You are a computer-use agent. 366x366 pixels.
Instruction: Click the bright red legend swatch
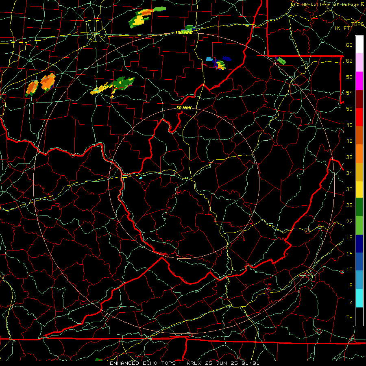[x=359, y=117]
